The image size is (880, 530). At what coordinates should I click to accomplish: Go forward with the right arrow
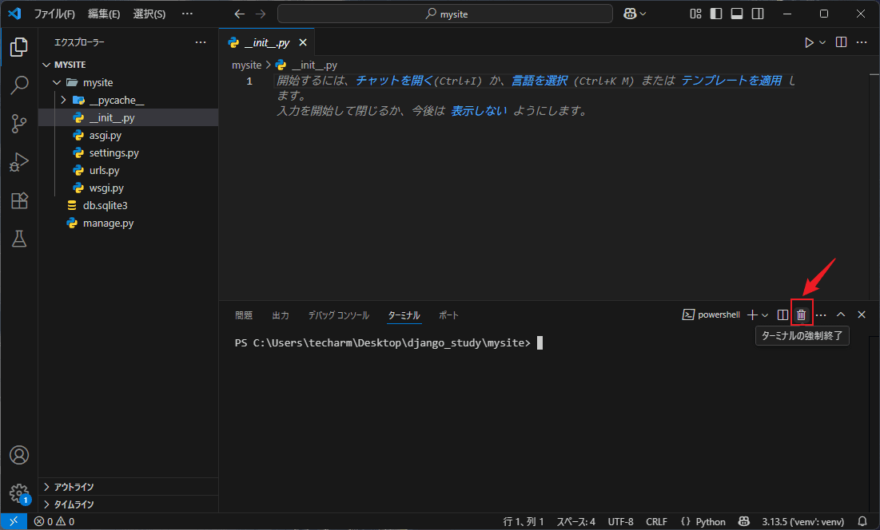coord(261,14)
